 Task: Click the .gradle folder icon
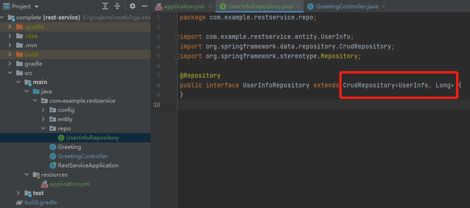pyautogui.click(x=19, y=27)
